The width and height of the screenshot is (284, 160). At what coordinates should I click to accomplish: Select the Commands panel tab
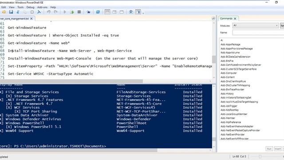(226, 19)
